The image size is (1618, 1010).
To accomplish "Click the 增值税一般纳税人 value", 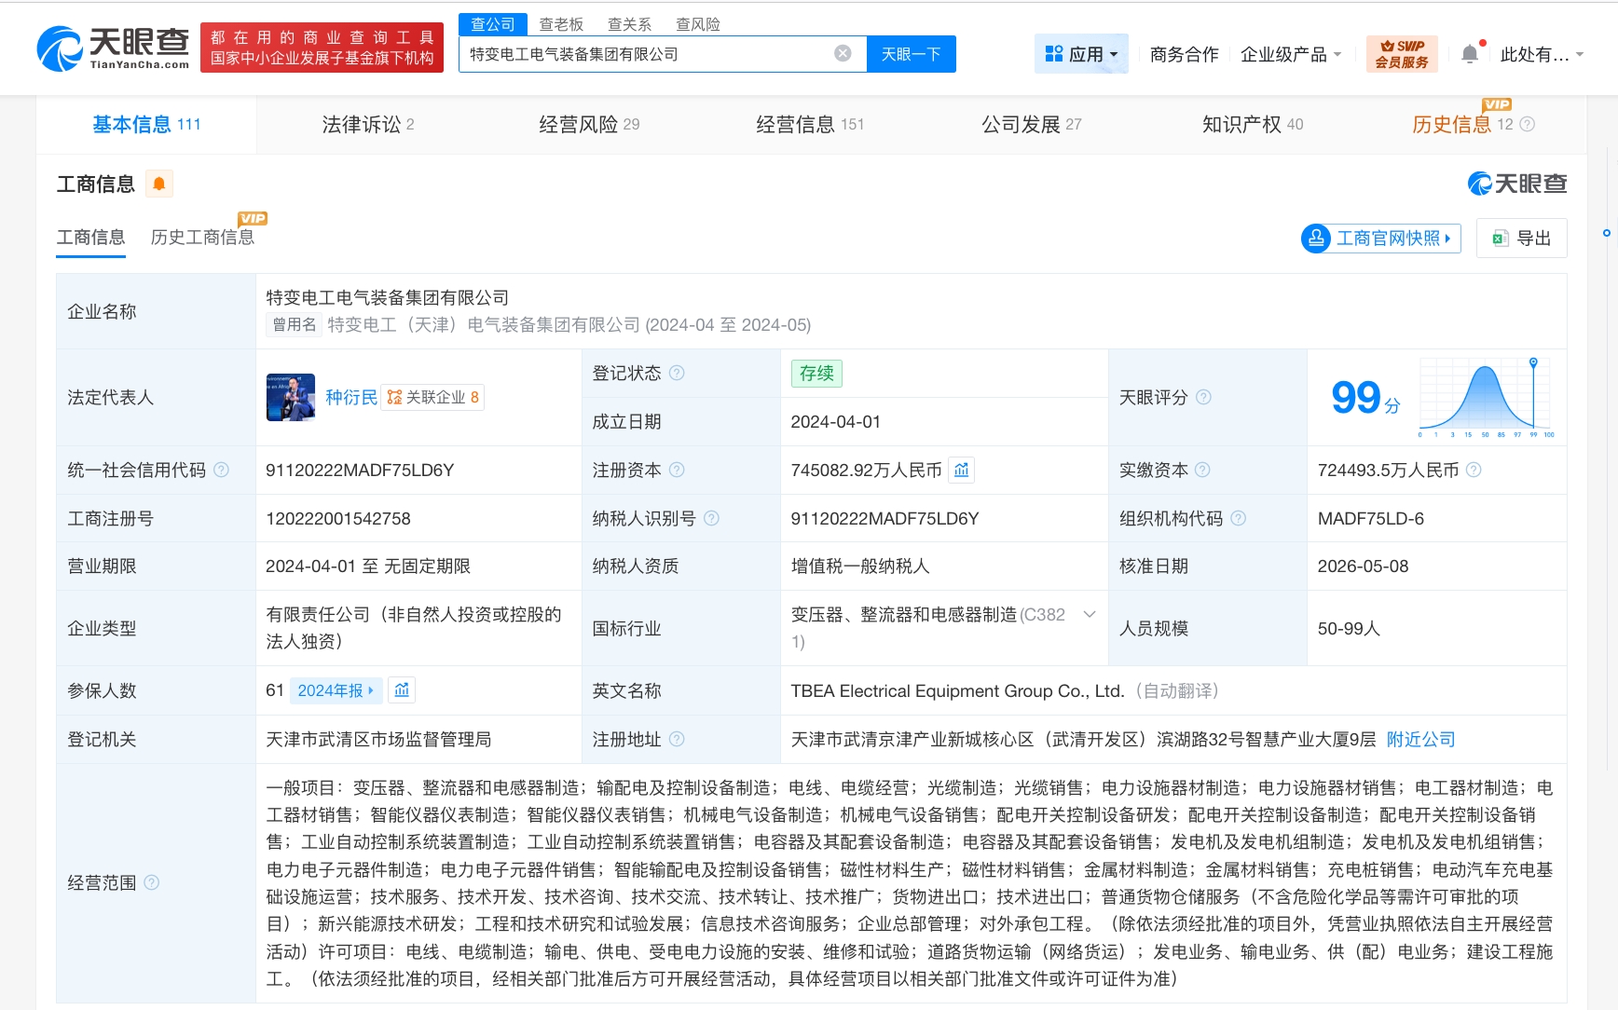I will point(860,566).
